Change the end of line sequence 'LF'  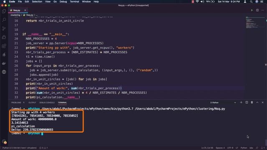(x=237, y=148)
